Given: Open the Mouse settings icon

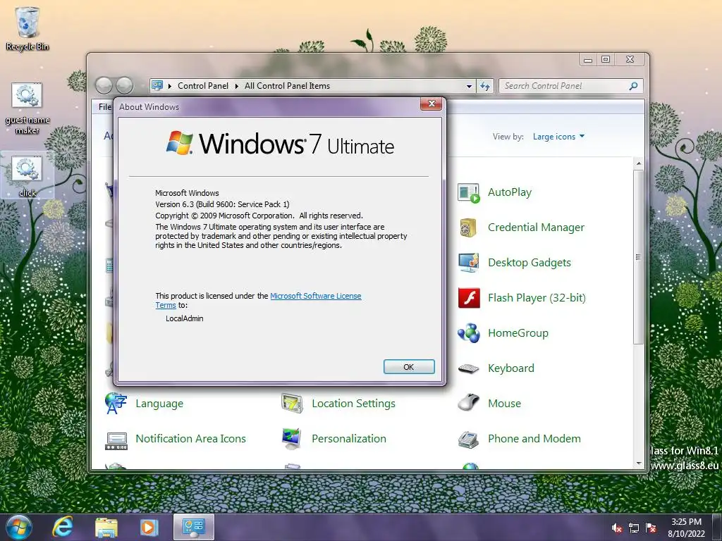Looking at the screenshot, I should (x=469, y=404).
